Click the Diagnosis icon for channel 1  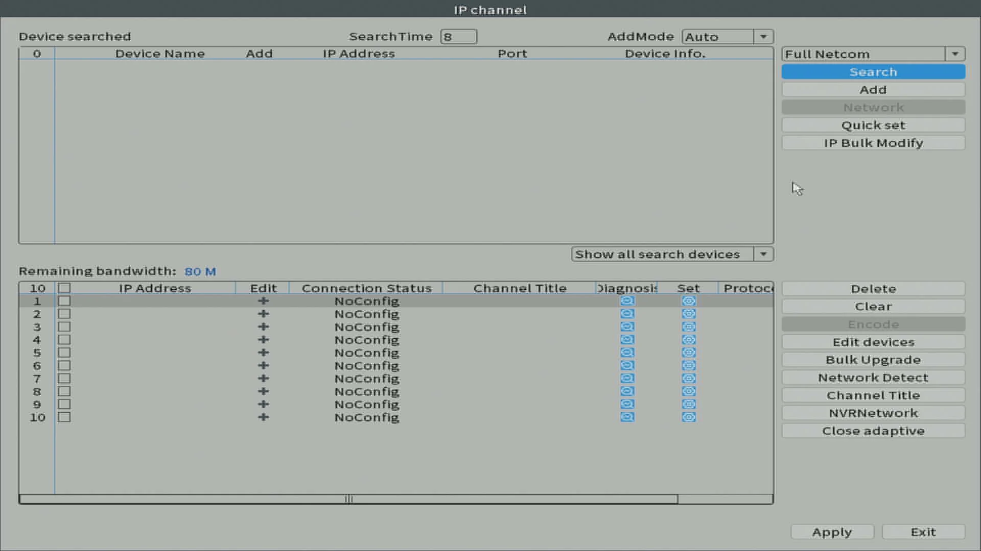tap(626, 300)
